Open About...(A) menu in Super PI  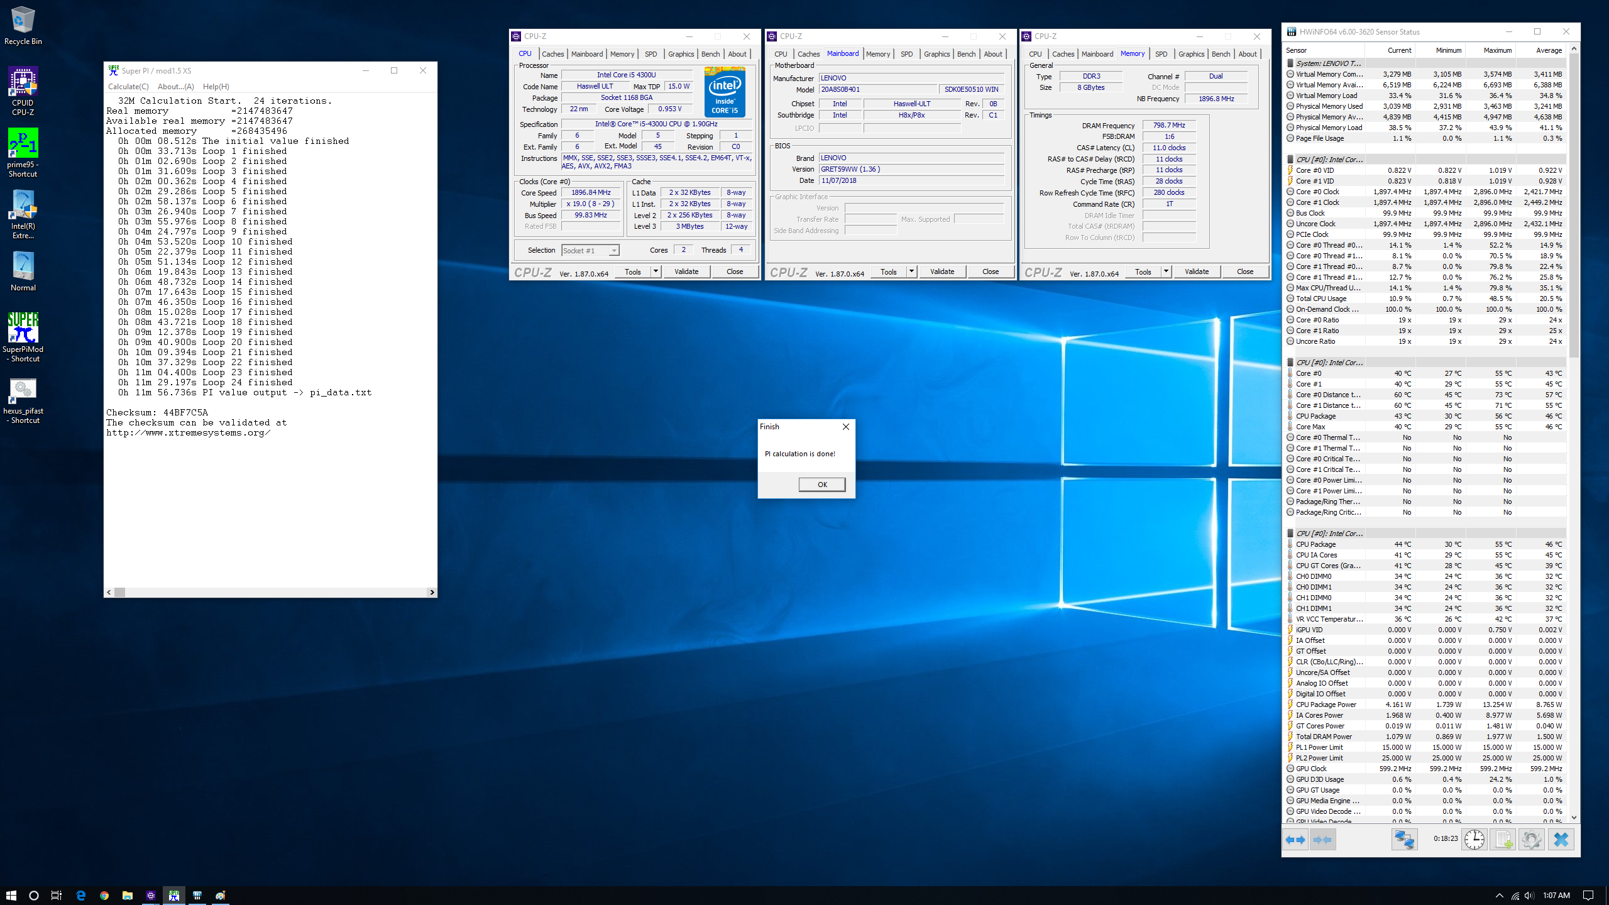point(175,87)
